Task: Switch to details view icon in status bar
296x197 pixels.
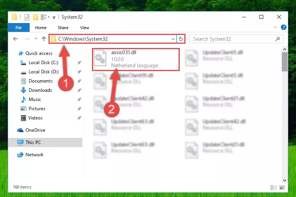Action: click(274, 187)
